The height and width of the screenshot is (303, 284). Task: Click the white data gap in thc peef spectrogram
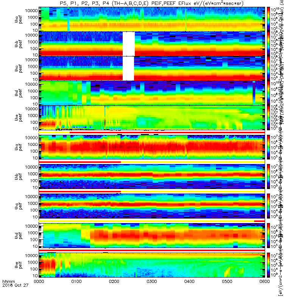click(128, 69)
